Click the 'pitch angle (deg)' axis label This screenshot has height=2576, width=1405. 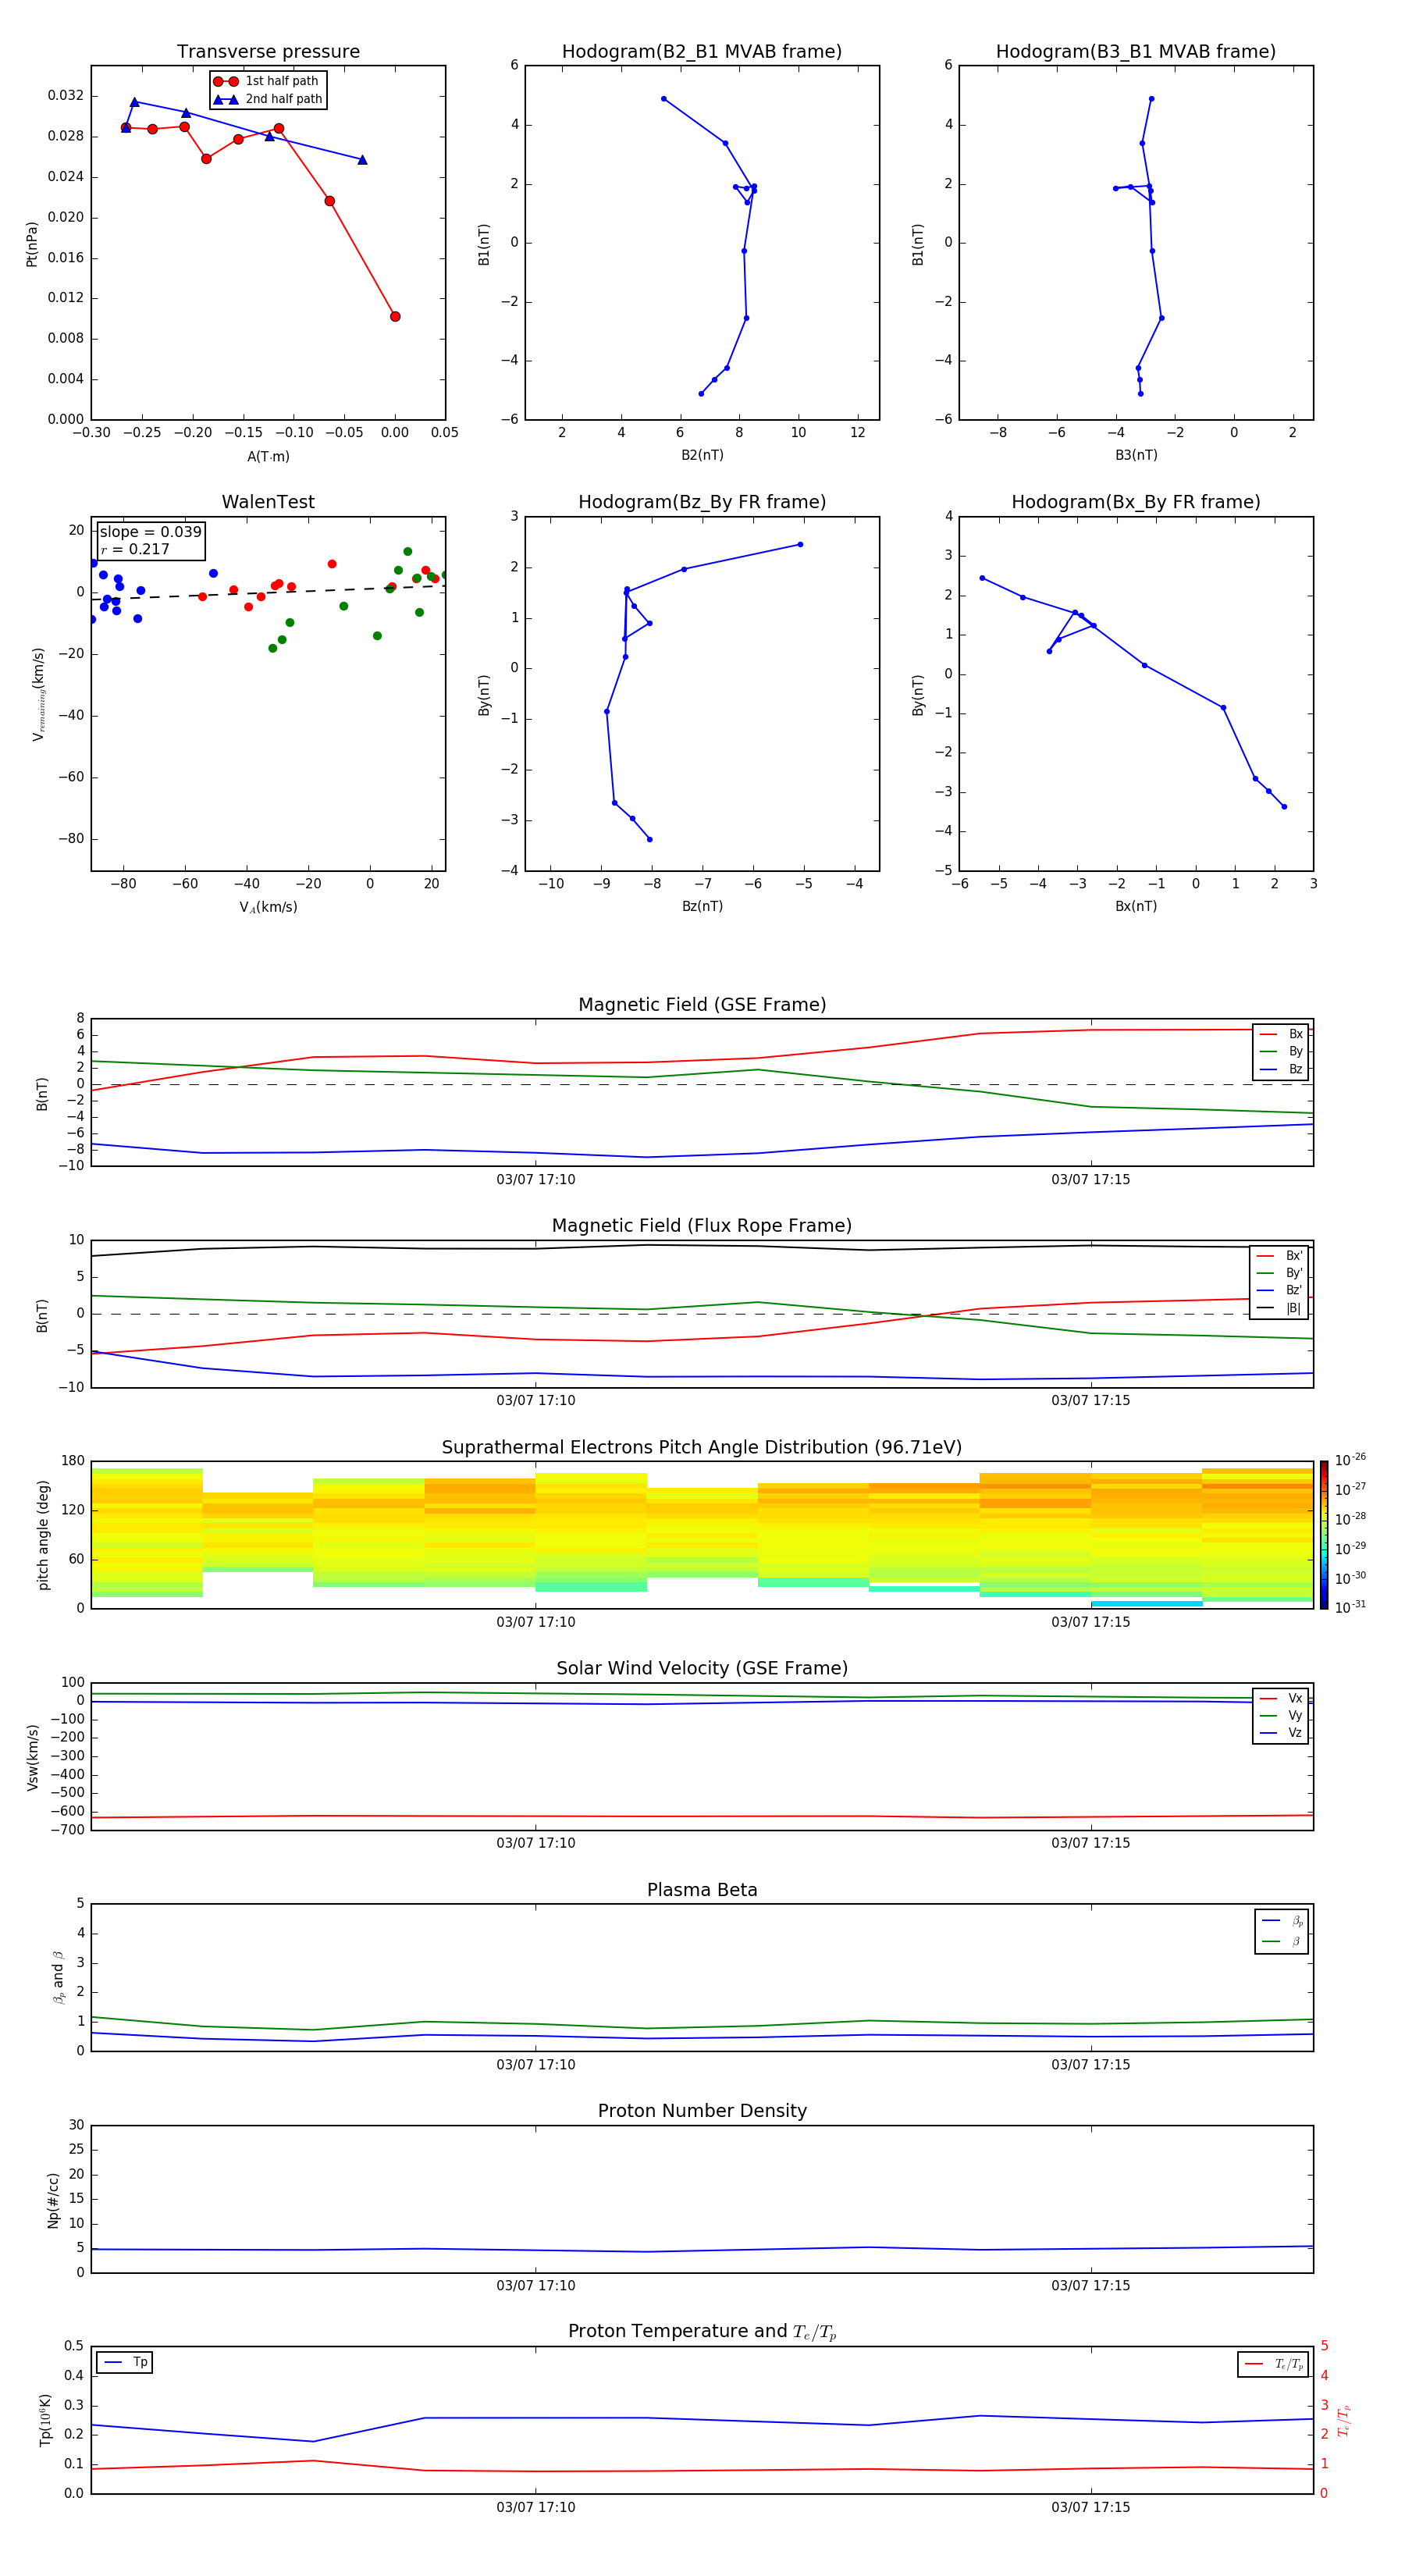(43, 1535)
